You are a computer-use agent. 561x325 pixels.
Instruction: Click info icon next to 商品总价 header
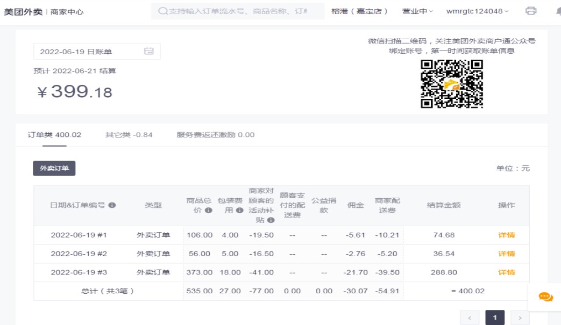[208, 211]
